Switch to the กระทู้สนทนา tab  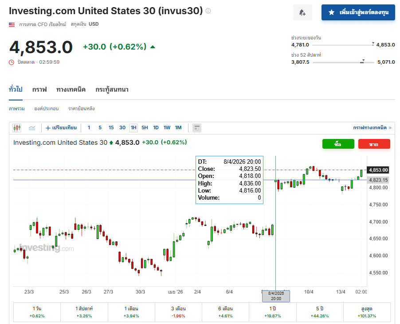(x=112, y=89)
